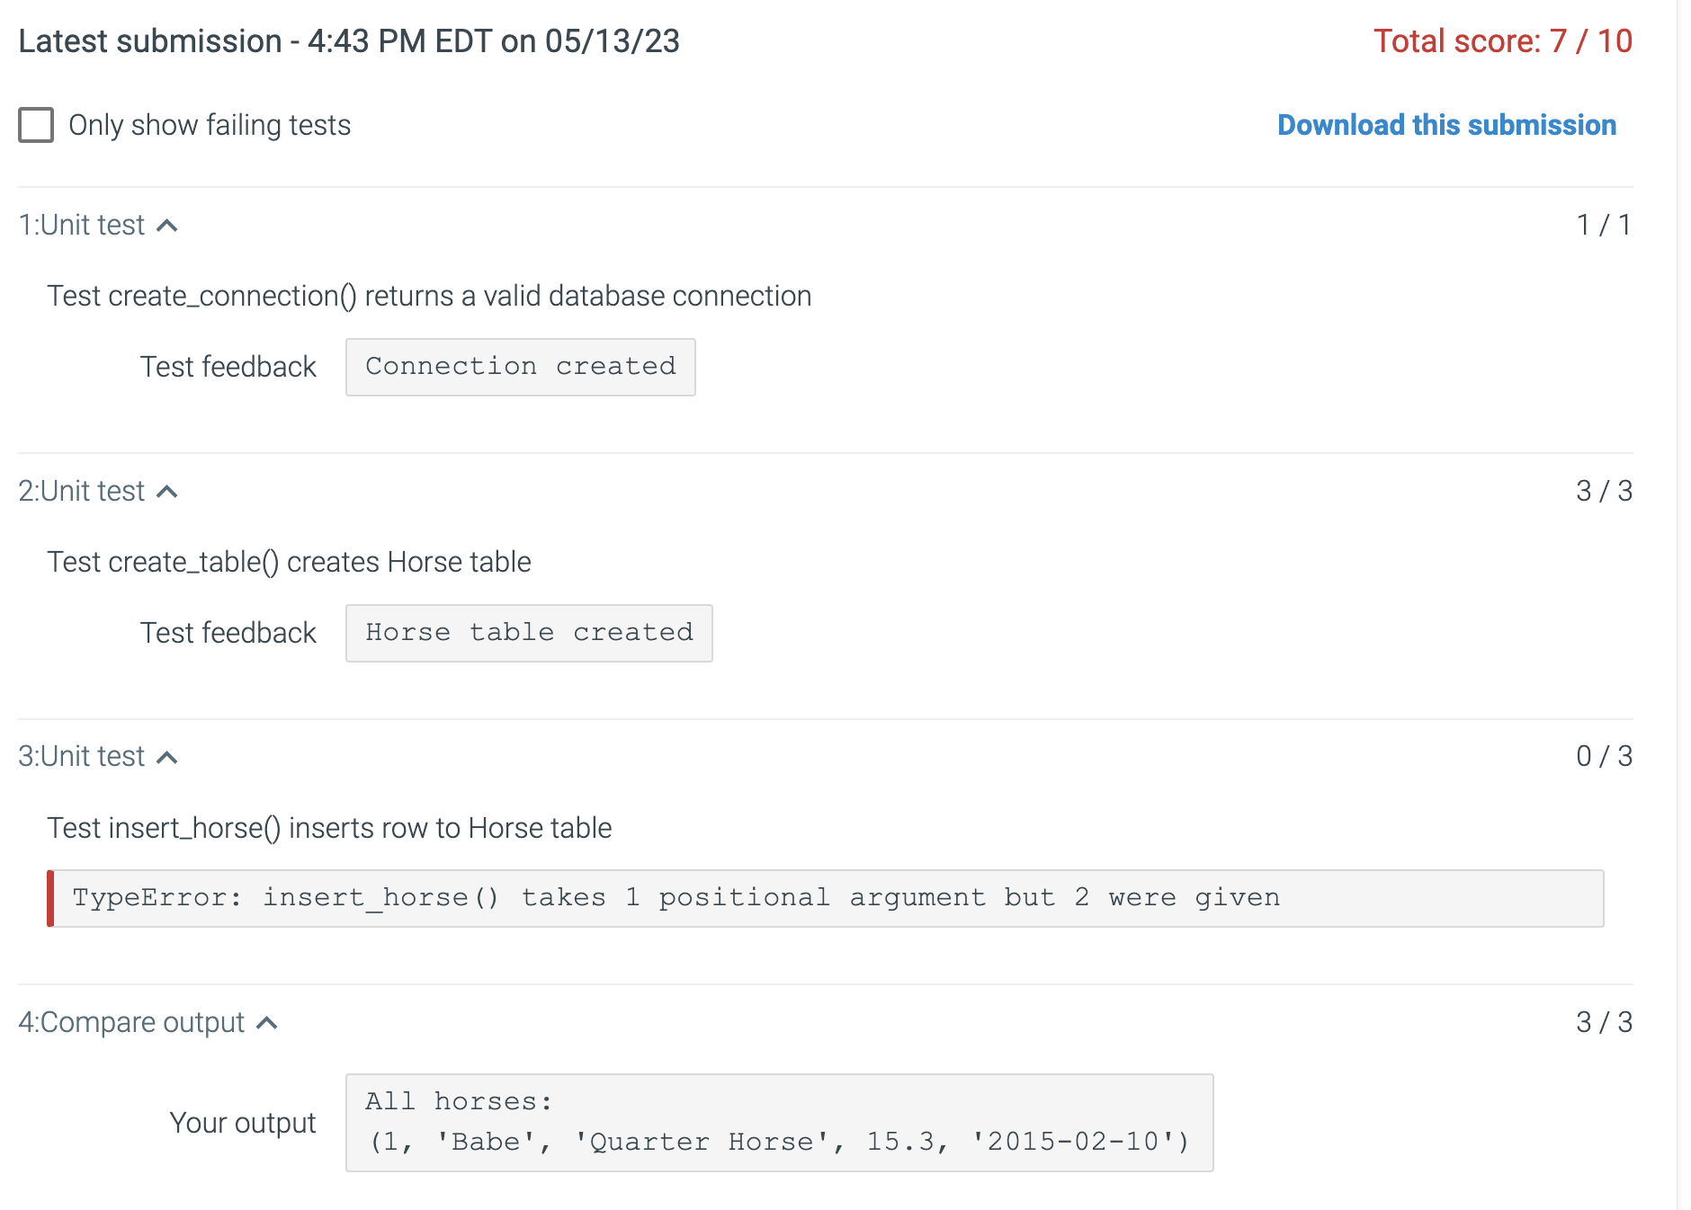Select the Horse table created feedback box

[x=529, y=632]
